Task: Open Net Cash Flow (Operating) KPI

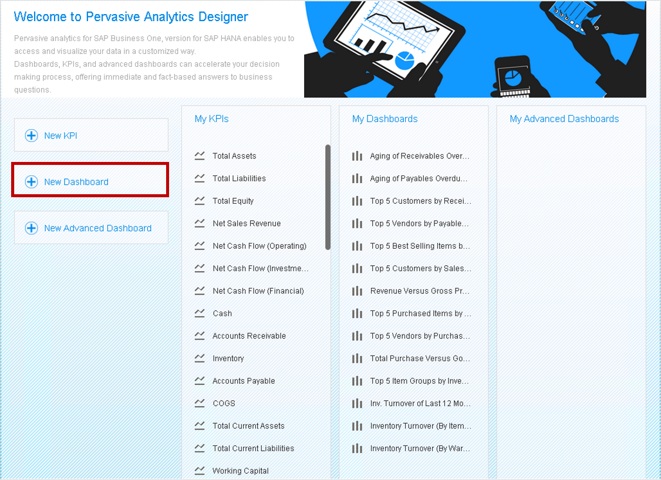Action: pyautogui.click(x=259, y=246)
